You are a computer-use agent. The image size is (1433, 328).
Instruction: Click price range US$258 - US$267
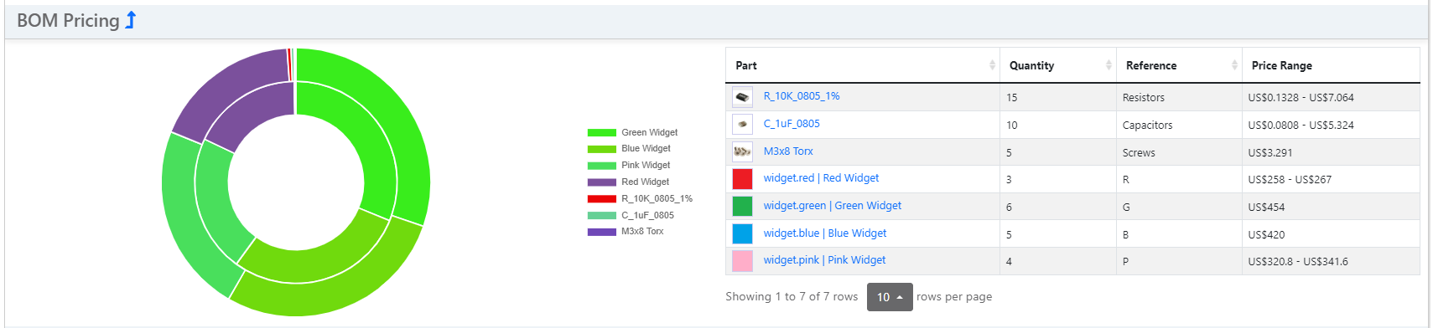point(1290,180)
